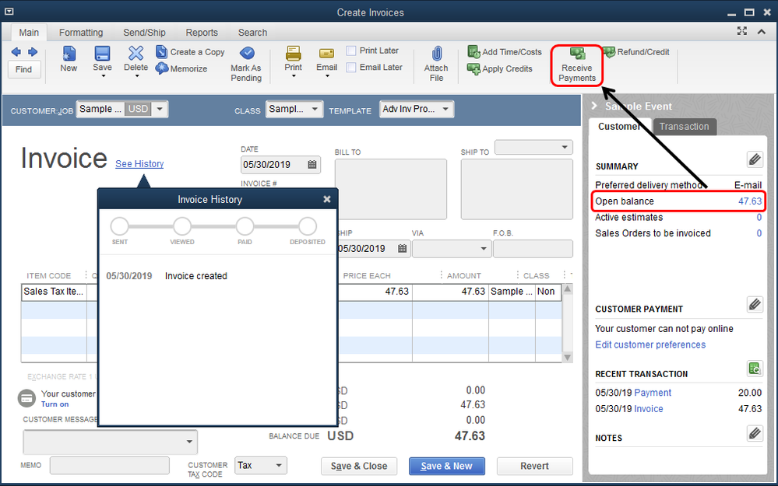Click the Turn on link
The height and width of the screenshot is (486, 778).
pyautogui.click(x=55, y=404)
